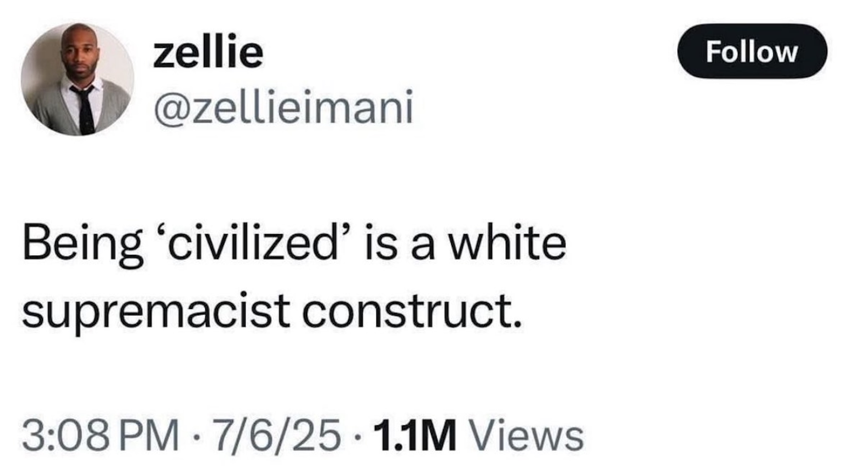
Task: Click the word "white" in the post
Action: [x=507, y=244]
